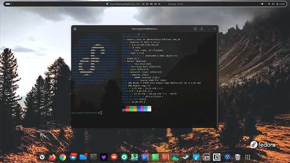Image resolution: width=290 pixels, height=163 pixels.
Task: Open the calendar app showing 31
Action: click(206, 157)
